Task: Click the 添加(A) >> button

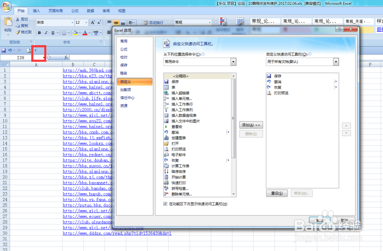Action: pos(251,125)
